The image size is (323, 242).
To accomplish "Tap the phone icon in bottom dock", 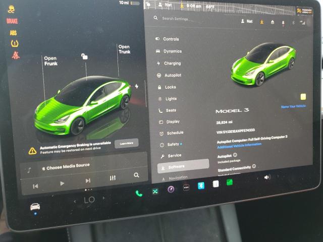I will click(x=138, y=193).
